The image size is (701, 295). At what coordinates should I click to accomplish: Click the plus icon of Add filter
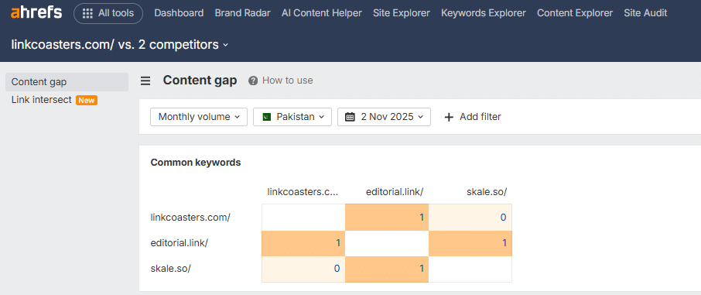pyautogui.click(x=449, y=117)
